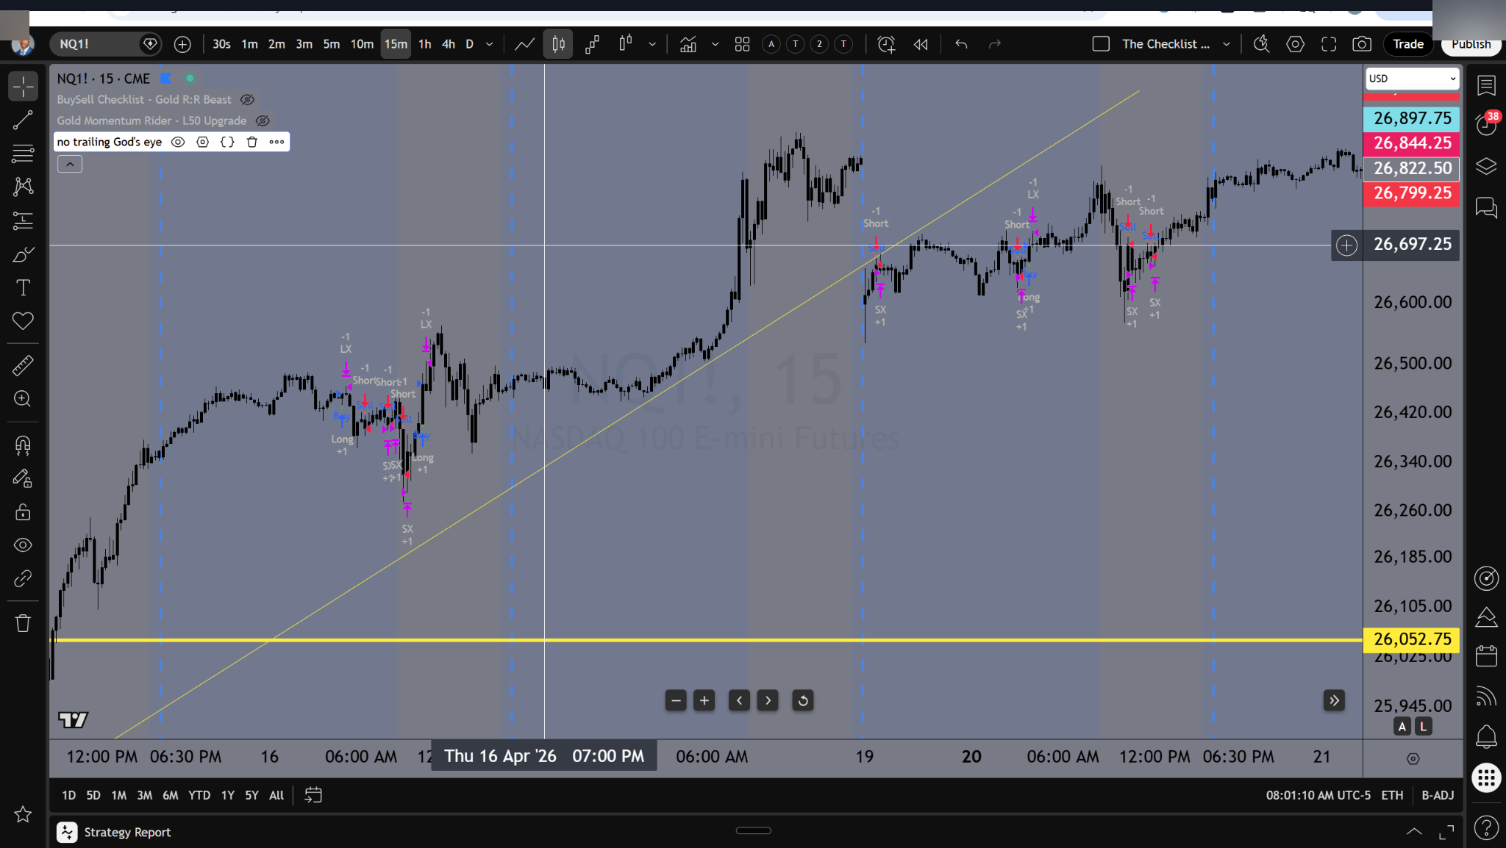Enable Magnet mode in left toolbar
Image resolution: width=1506 pixels, height=848 pixels.
point(23,445)
